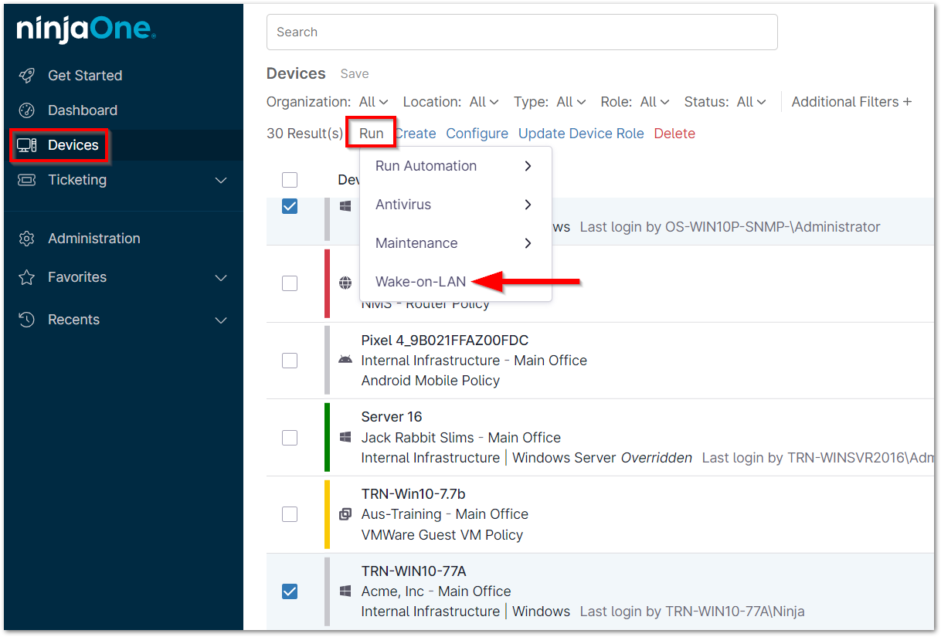Open Administration via its gear icon

(x=27, y=239)
